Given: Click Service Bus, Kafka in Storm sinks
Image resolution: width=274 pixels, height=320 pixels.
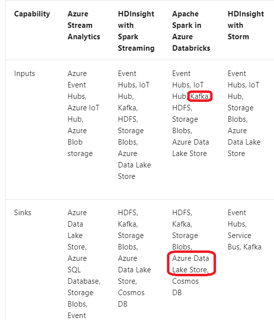Looking at the screenshot, I should [244, 241].
